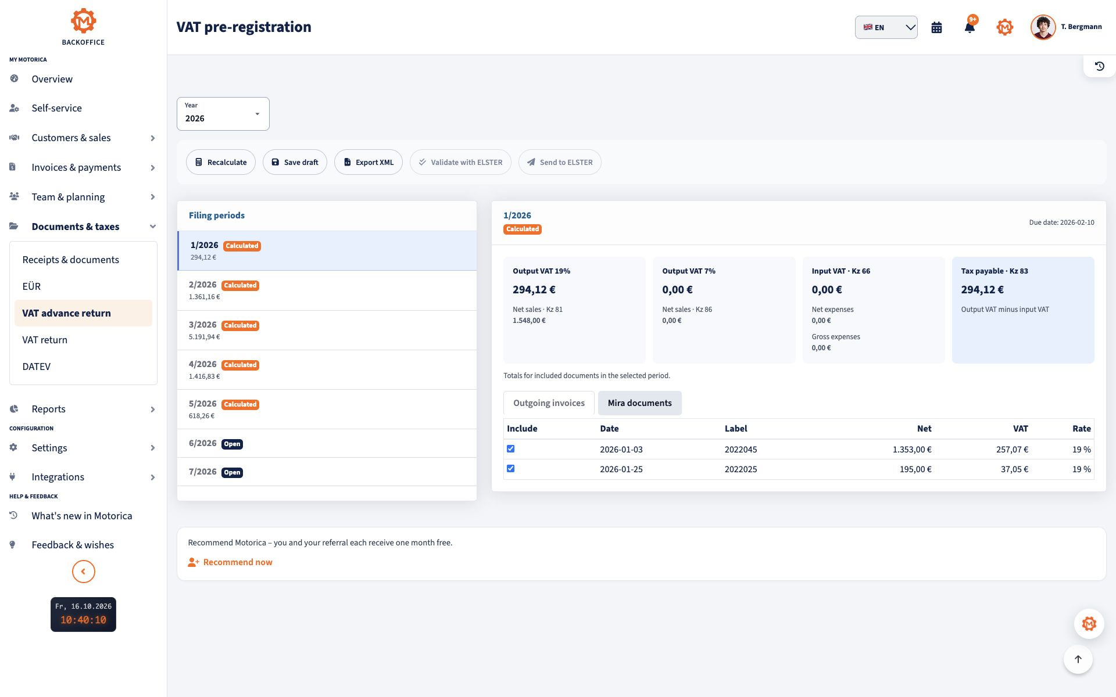Click Recalculate button
Image resolution: width=1116 pixels, height=697 pixels.
coord(221,162)
